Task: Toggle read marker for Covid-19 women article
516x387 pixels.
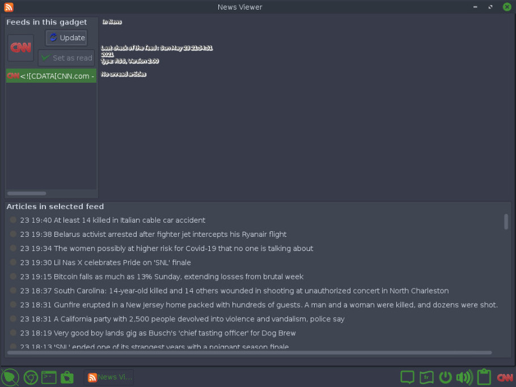Action: point(13,248)
